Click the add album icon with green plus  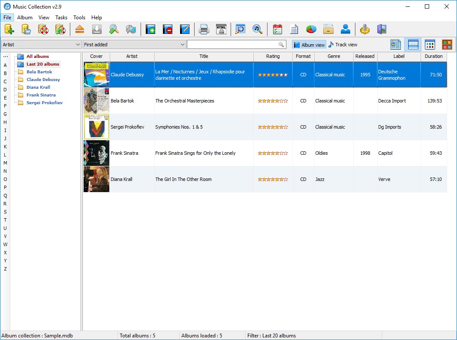[150, 29]
